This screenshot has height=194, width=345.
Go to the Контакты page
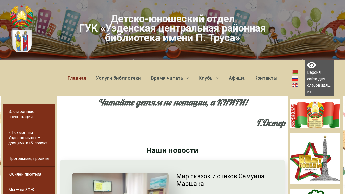coord(266,78)
